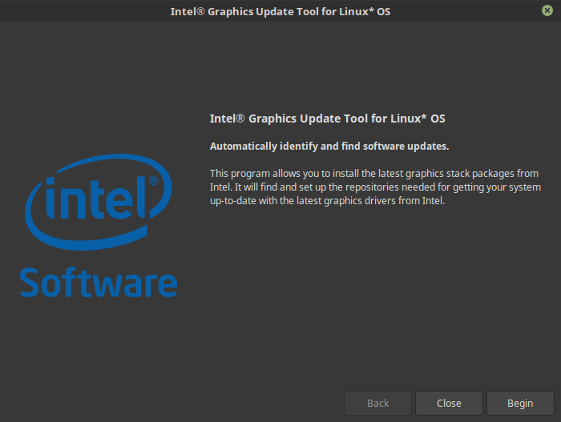This screenshot has width=561, height=422.
Task: Click the grayed-out Back button
Action: pyautogui.click(x=377, y=403)
